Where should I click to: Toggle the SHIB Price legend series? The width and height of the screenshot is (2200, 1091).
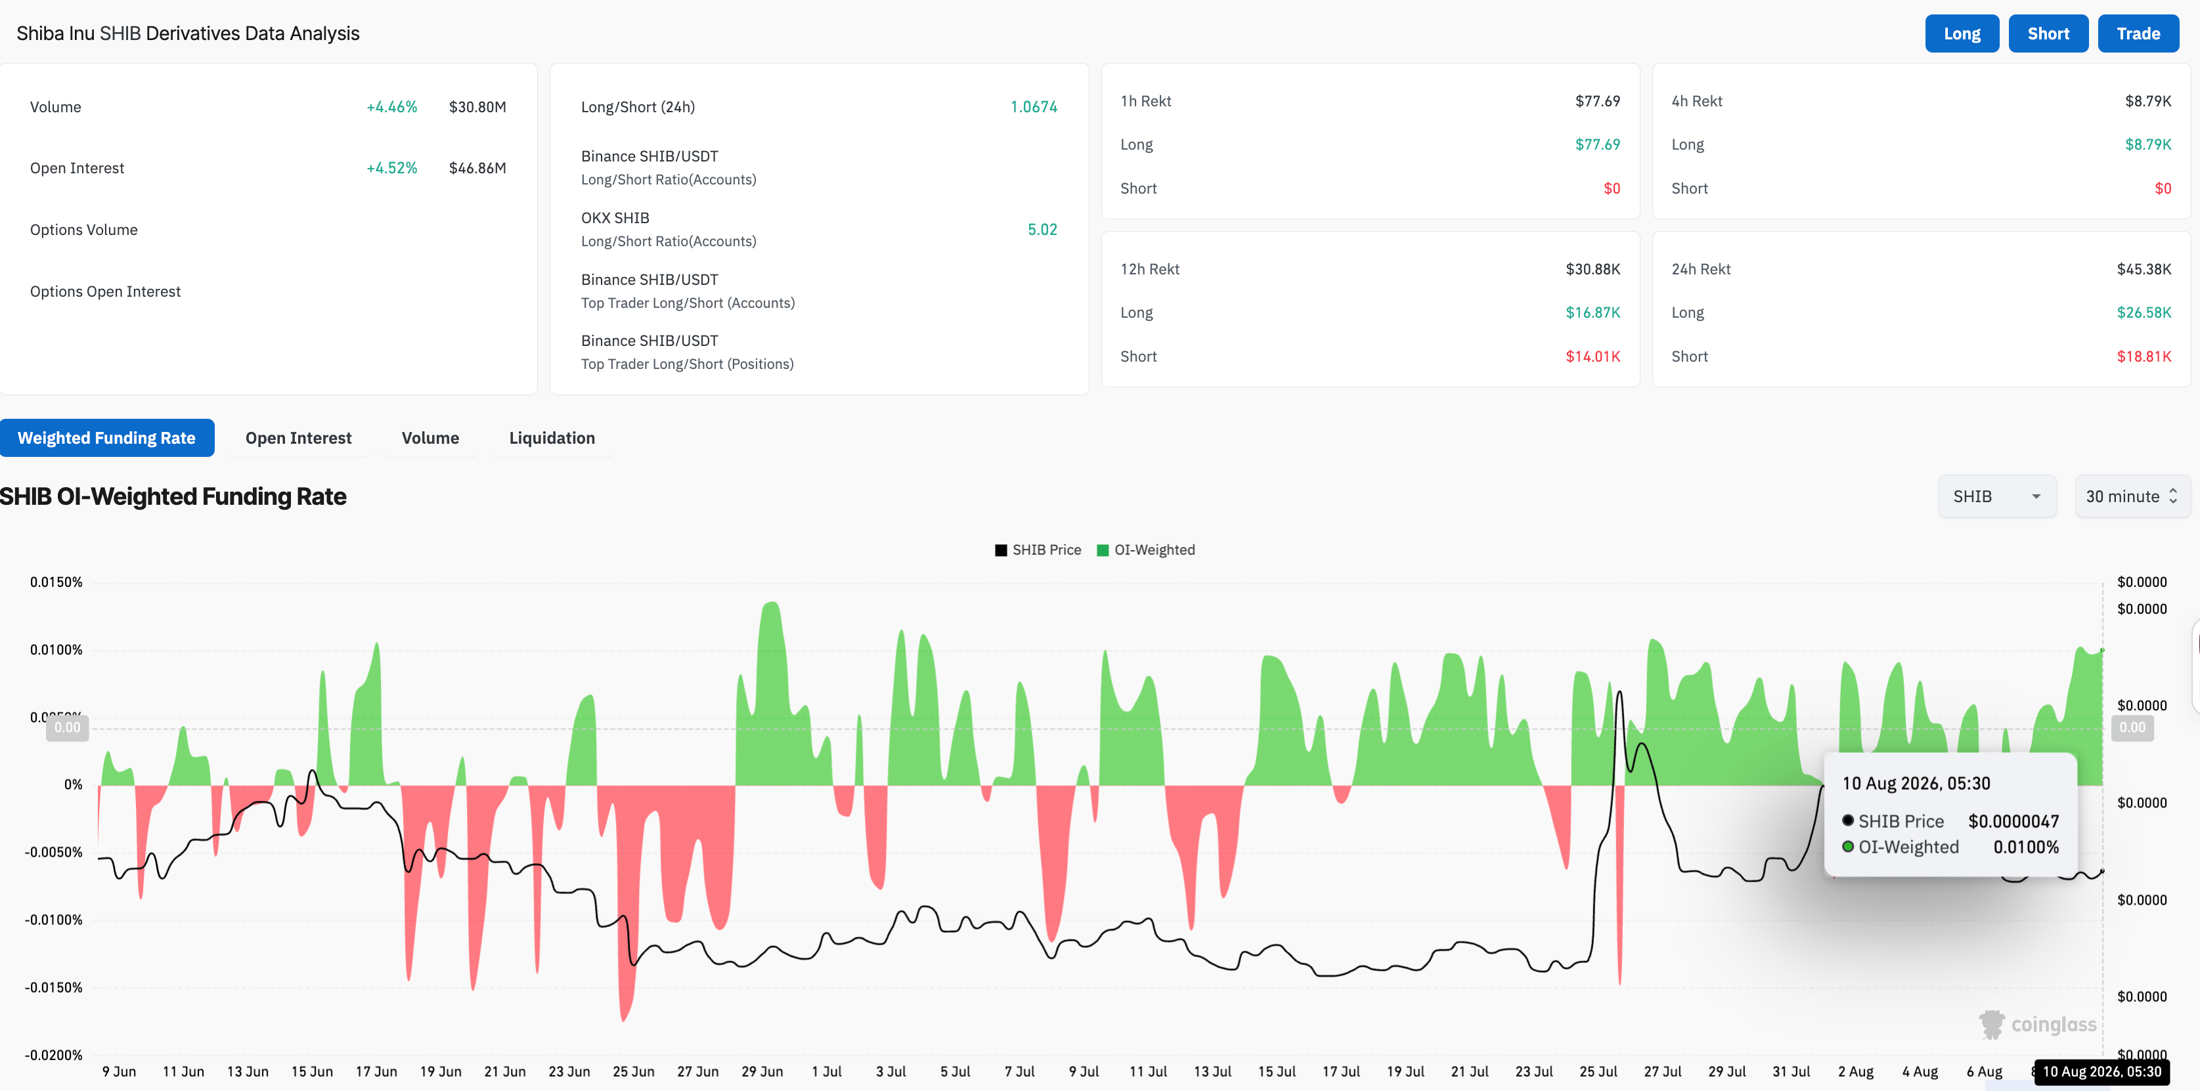[x=1038, y=550]
